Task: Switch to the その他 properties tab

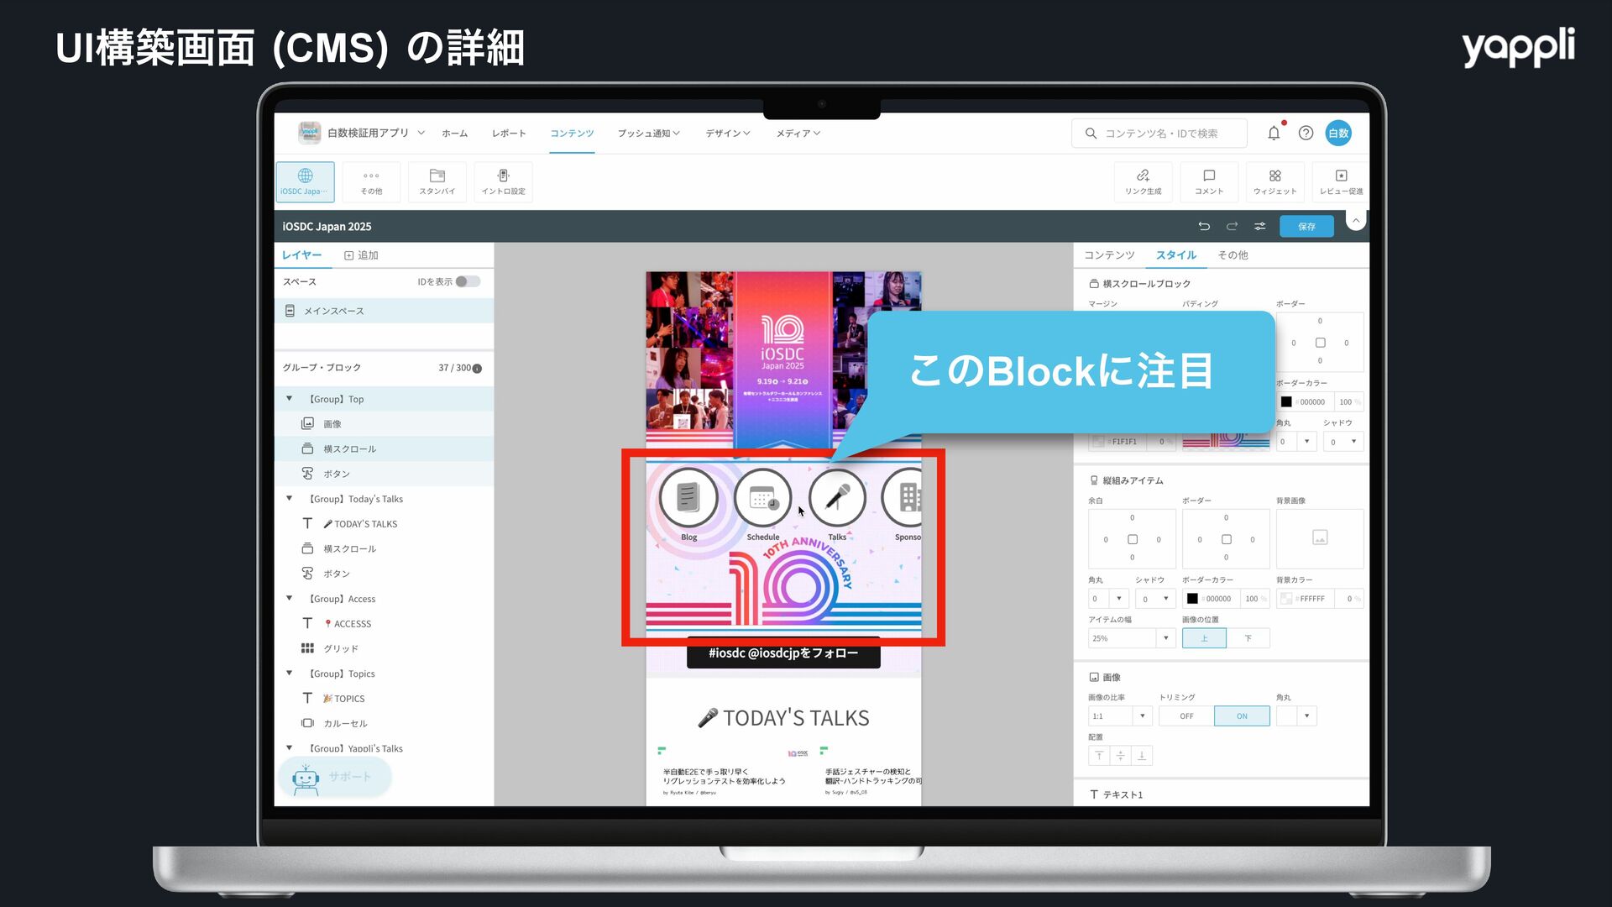Action: pyautogui.click(x=1233, y=255)
